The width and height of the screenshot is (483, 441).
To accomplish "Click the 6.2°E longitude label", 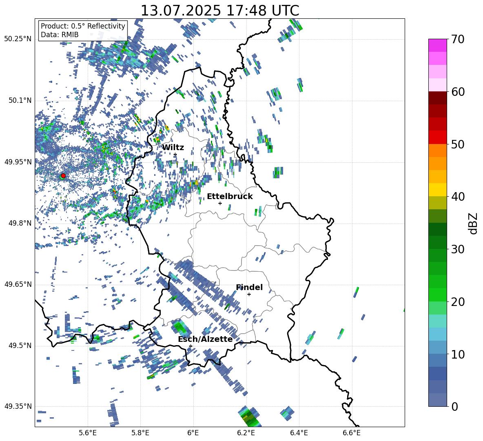I will pos(246,433).
